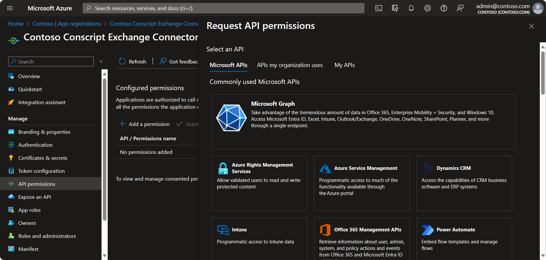Click the Owners people icon
Viewport: 546px width, 260px height.
pos(11,223)
